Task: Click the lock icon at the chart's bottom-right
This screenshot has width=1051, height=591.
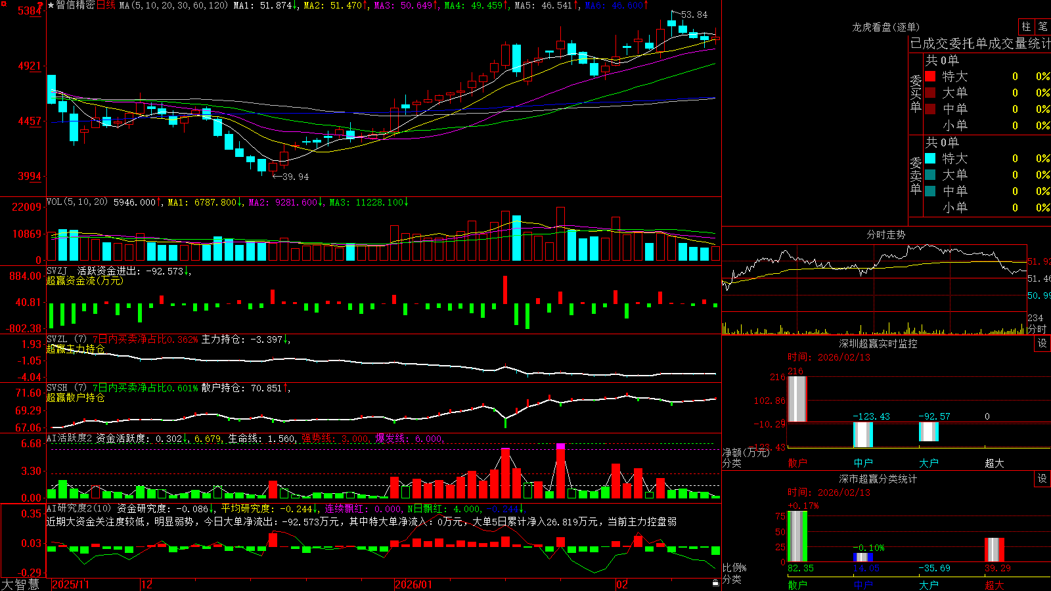Action: pyautogui.click(x=715, y=583)
